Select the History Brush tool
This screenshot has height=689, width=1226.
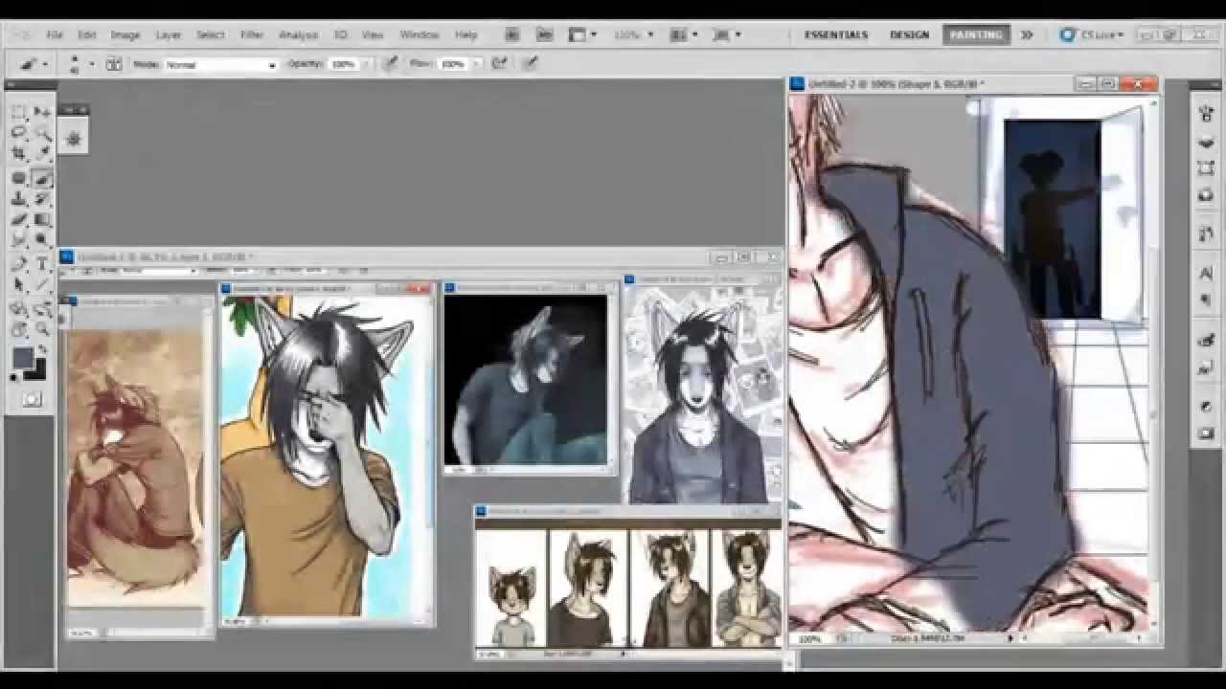(x=42, y=198)
